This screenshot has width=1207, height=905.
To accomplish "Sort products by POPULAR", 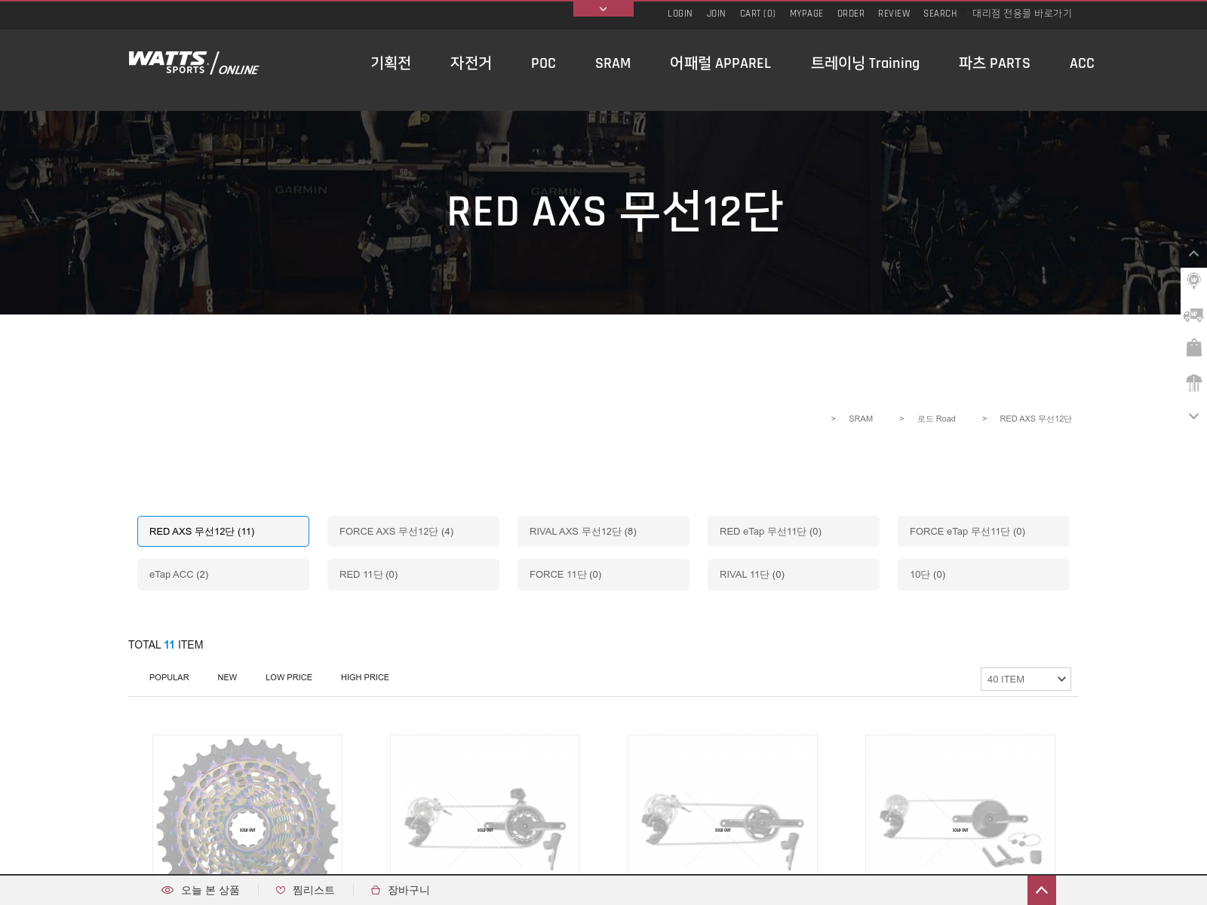I will 169,677.
